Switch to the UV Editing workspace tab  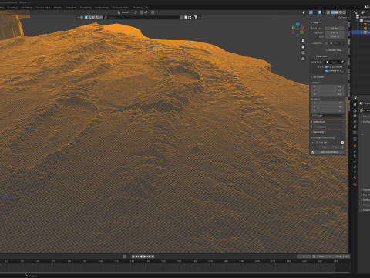pos(26,8)
